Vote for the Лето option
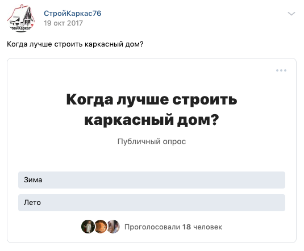Screen dimensions: 304x251 [x=152, y=203]
